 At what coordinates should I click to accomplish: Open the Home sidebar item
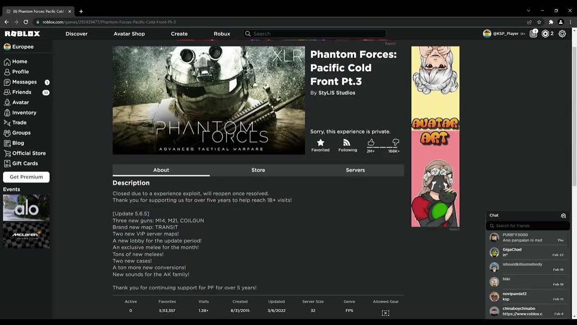(x=16, y=61)
